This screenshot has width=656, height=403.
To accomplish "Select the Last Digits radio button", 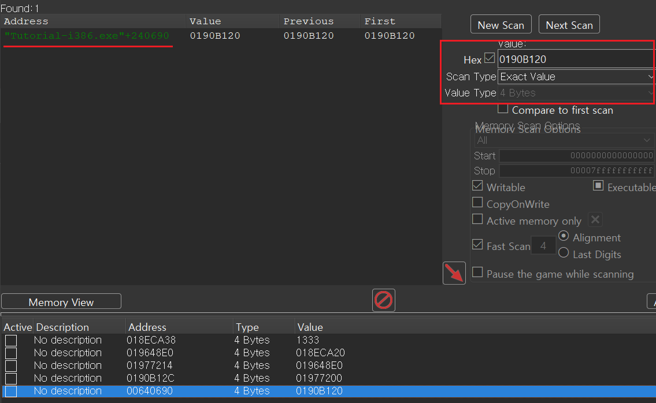I will (x=564, y=253).
